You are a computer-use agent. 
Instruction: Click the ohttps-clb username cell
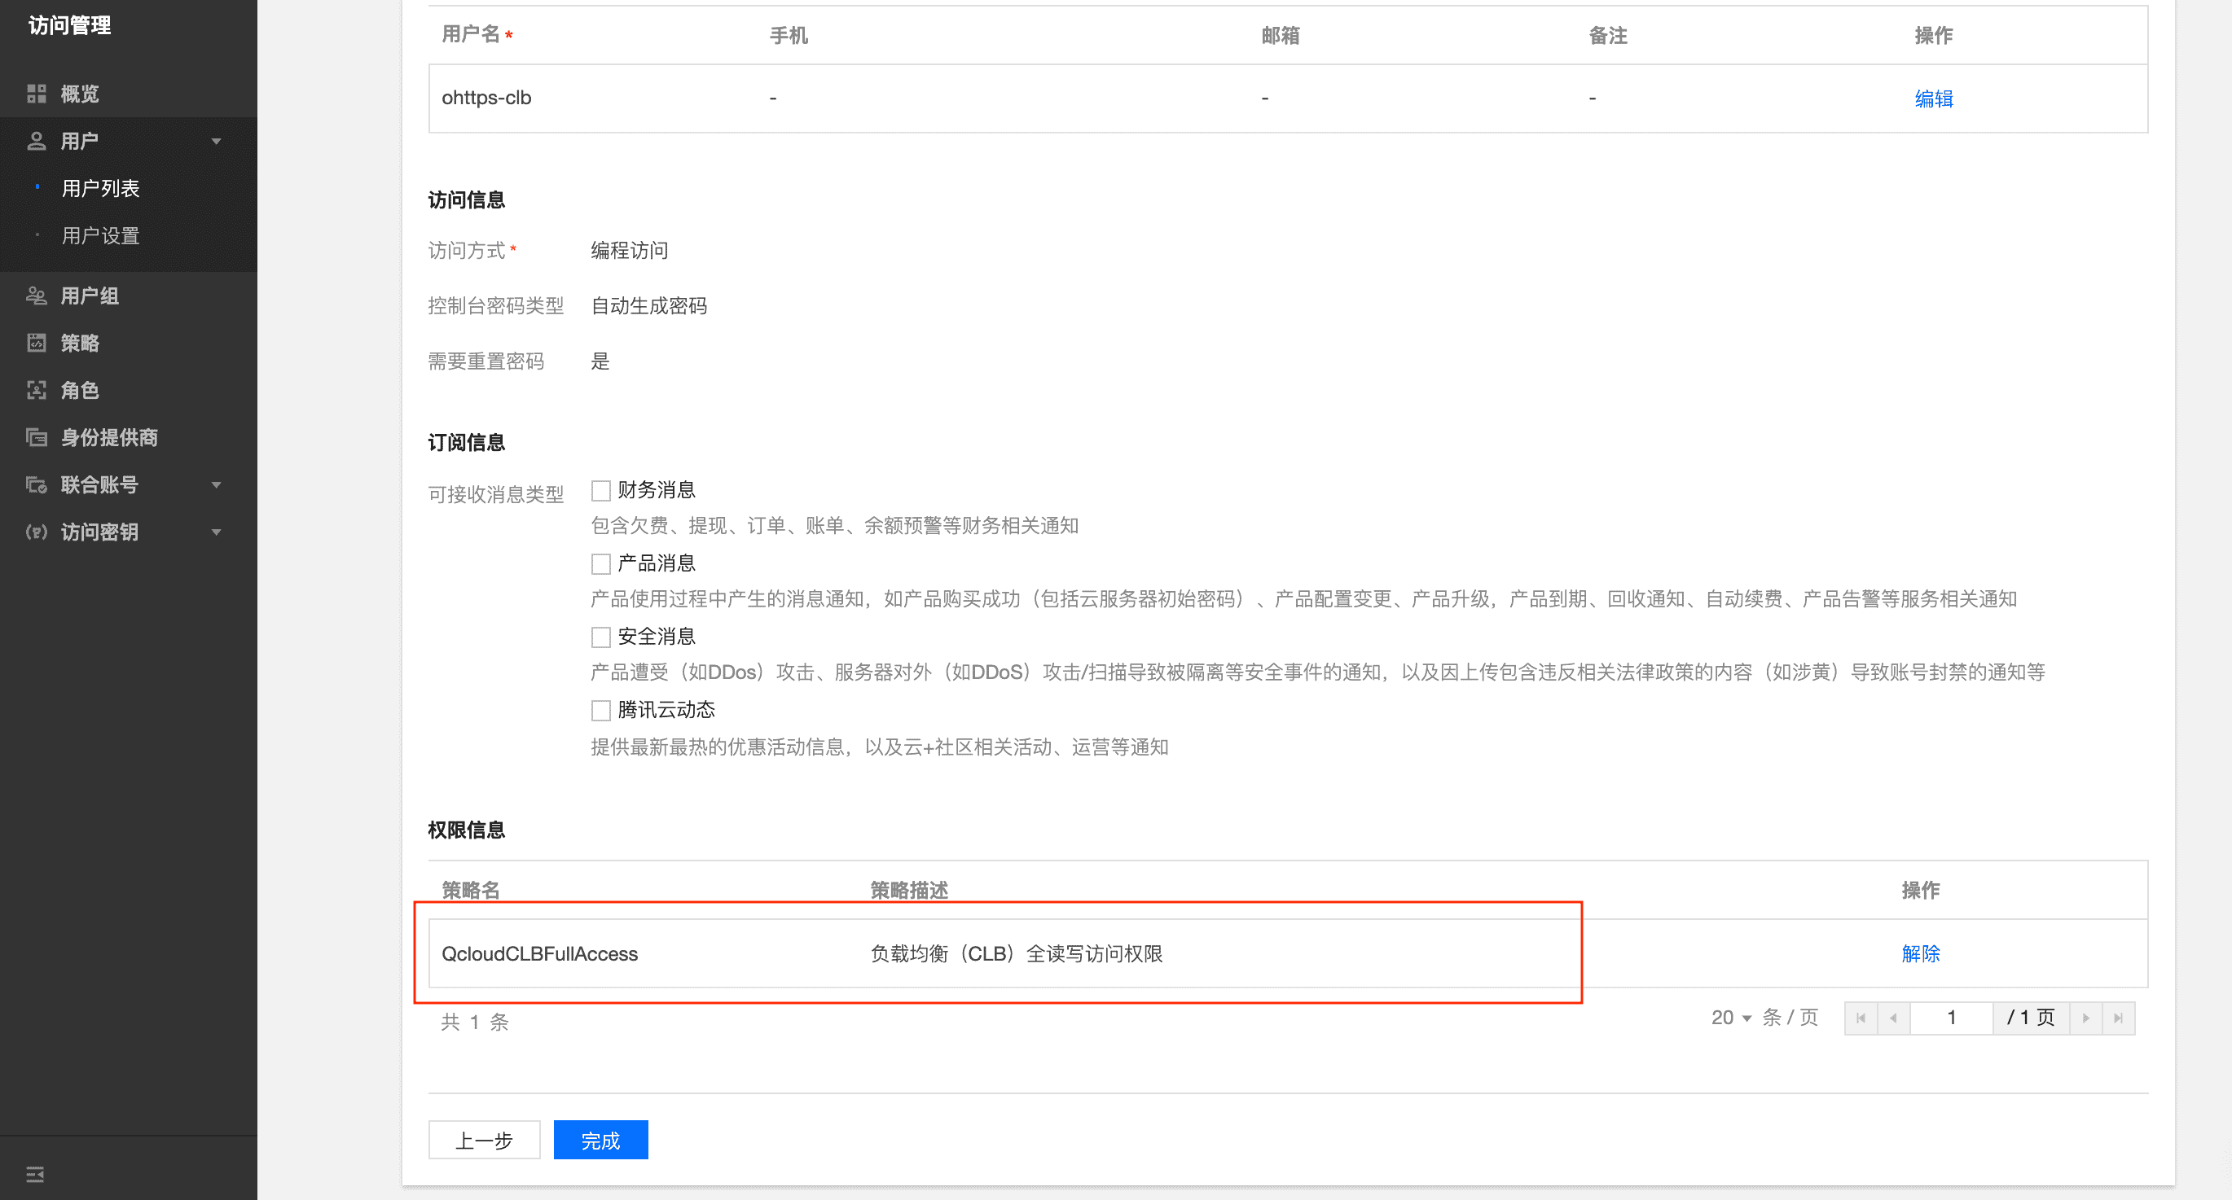pyautogui.click(x=486, y=98)
